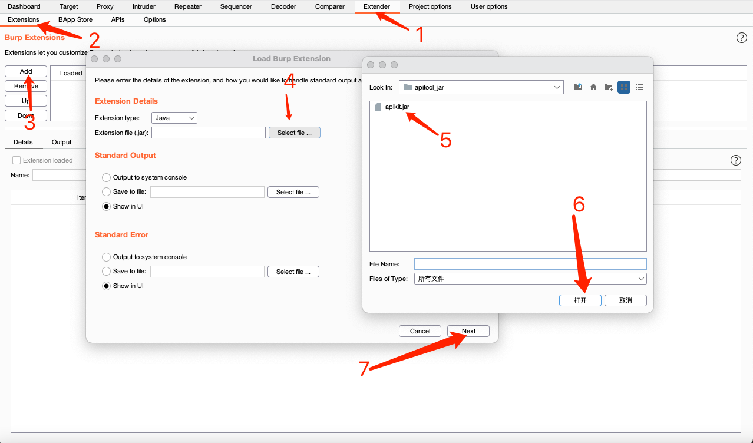Open the Decoder tab

pyautogui.click(x=283, y=6)
